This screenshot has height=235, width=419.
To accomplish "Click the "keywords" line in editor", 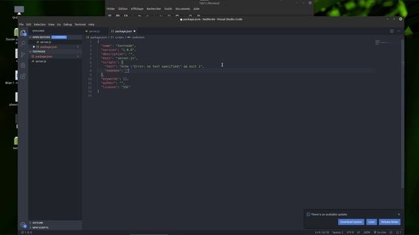I will tap(115, 79).
